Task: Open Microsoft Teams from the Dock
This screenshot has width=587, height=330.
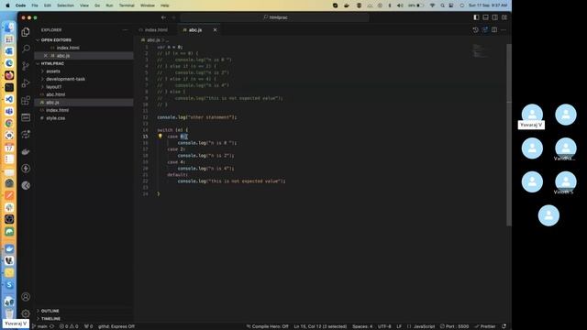Action: tap(9, 111)
